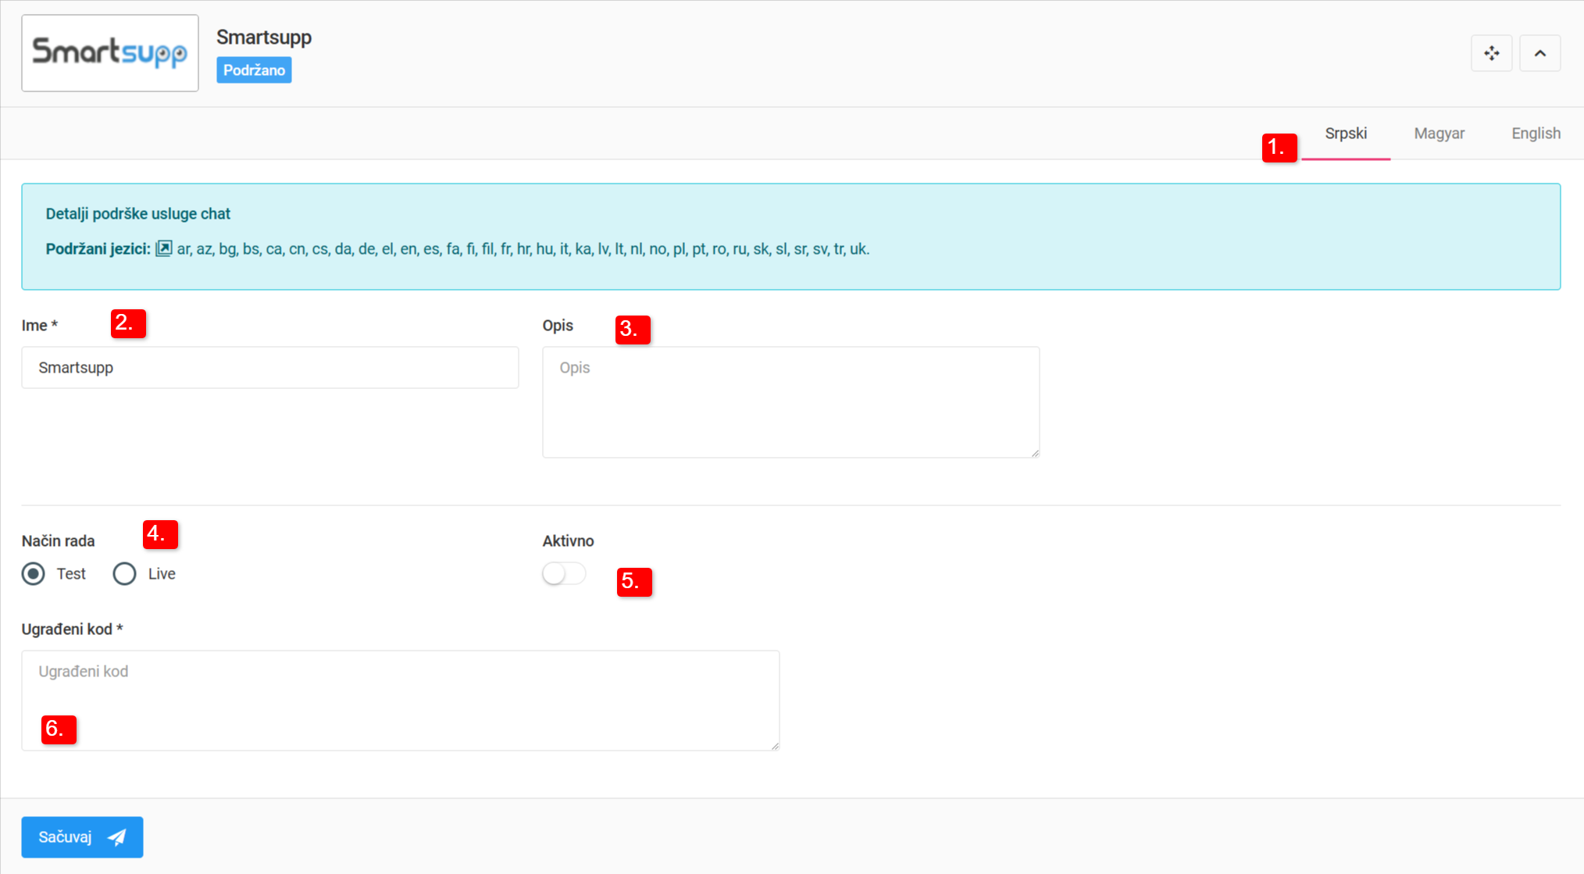This screenshot has width=1584, height=874.
Task: Click the paper plane icon on Sačuvaj
Action: [x=117, y=837]
